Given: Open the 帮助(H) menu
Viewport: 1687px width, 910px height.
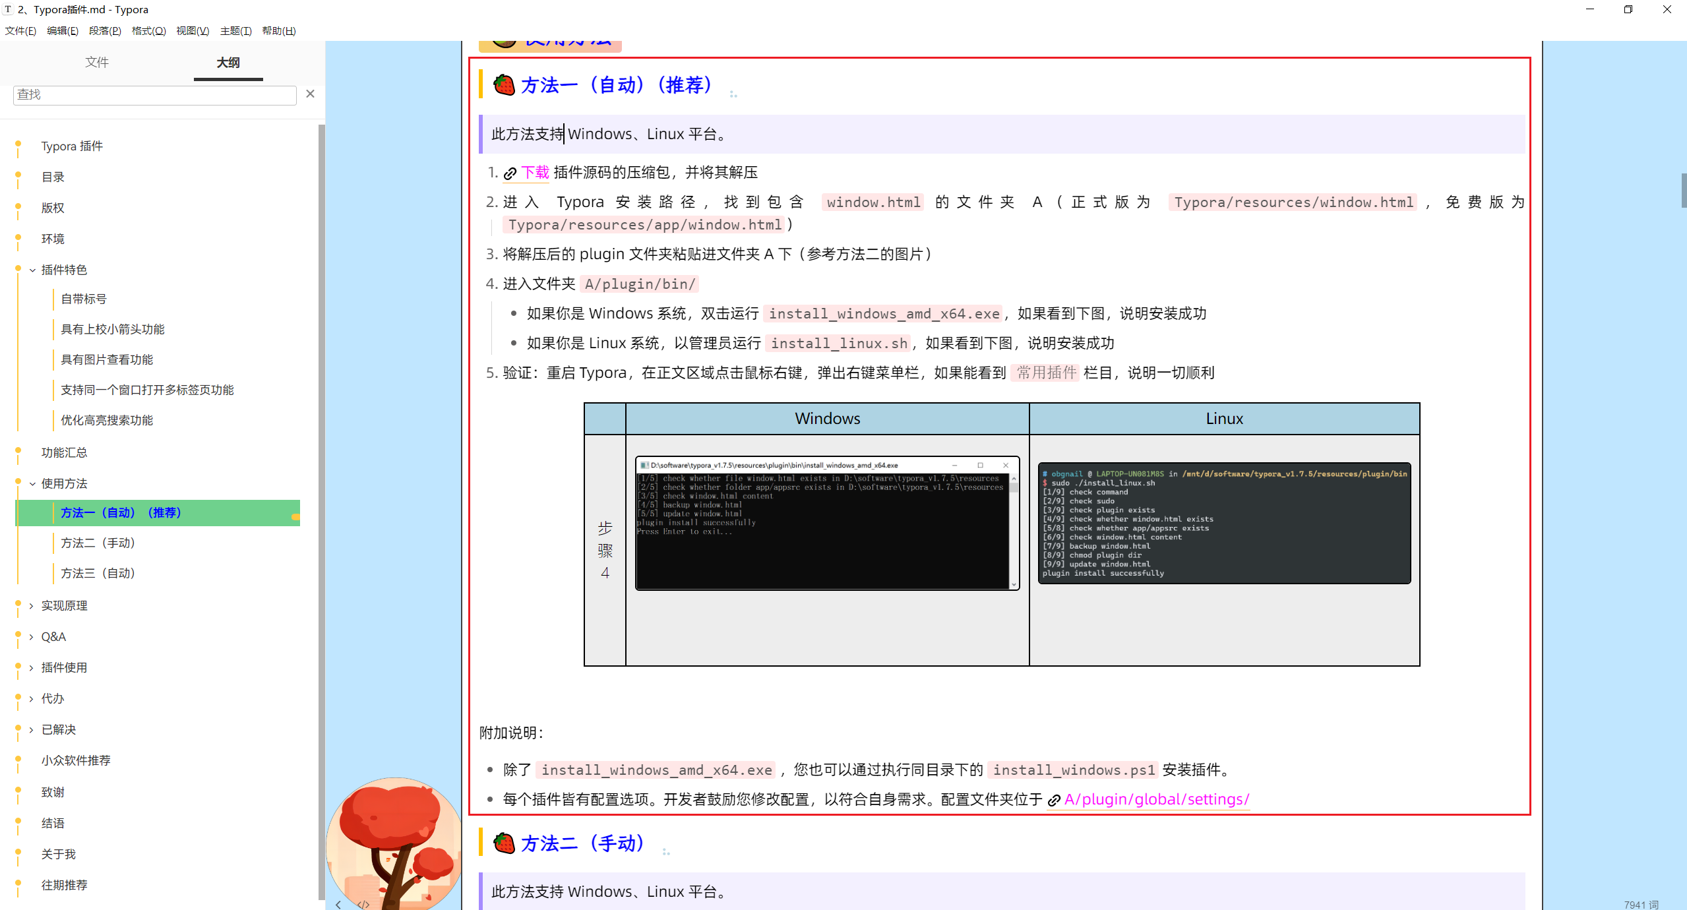Looking at the screenshot, I should click(279, 31).
